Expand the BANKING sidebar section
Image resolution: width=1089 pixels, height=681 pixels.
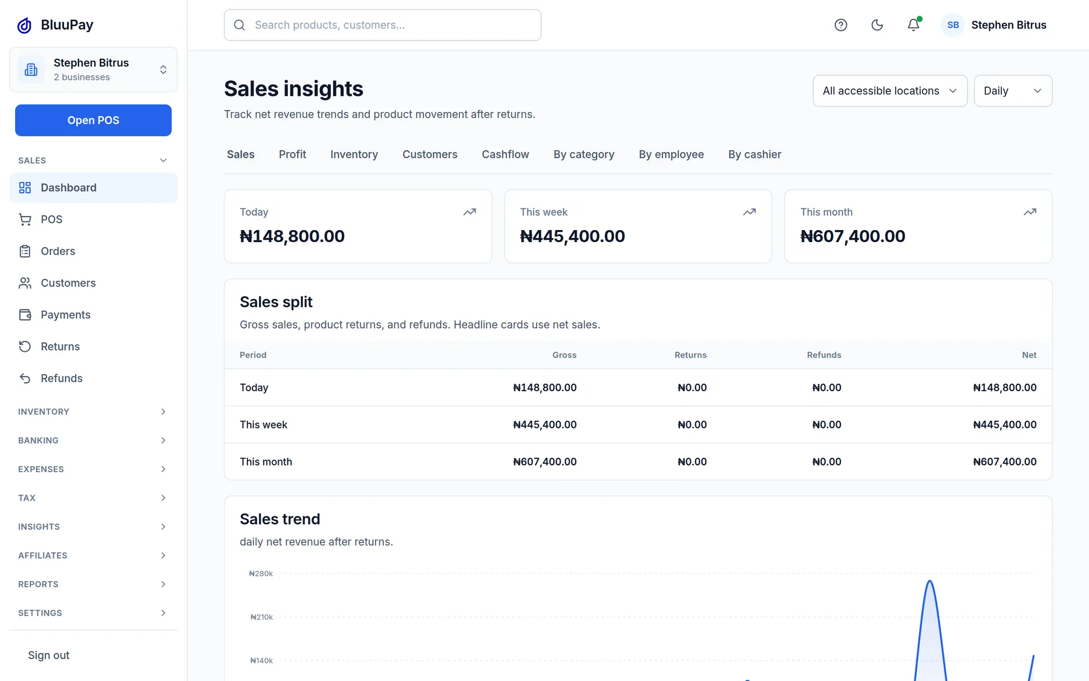pyautogui.click(x=93, y=440)
